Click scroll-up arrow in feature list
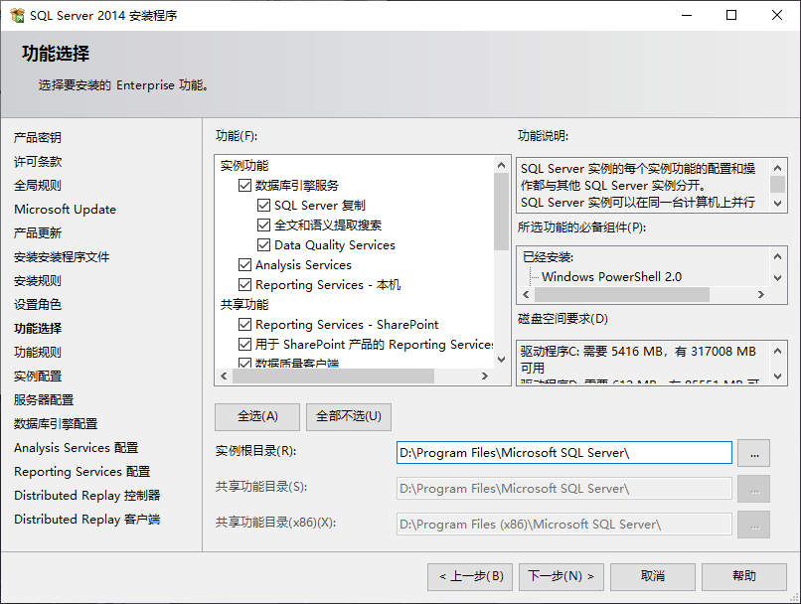Viewport: 801px width, 604px height. [501, 165]
